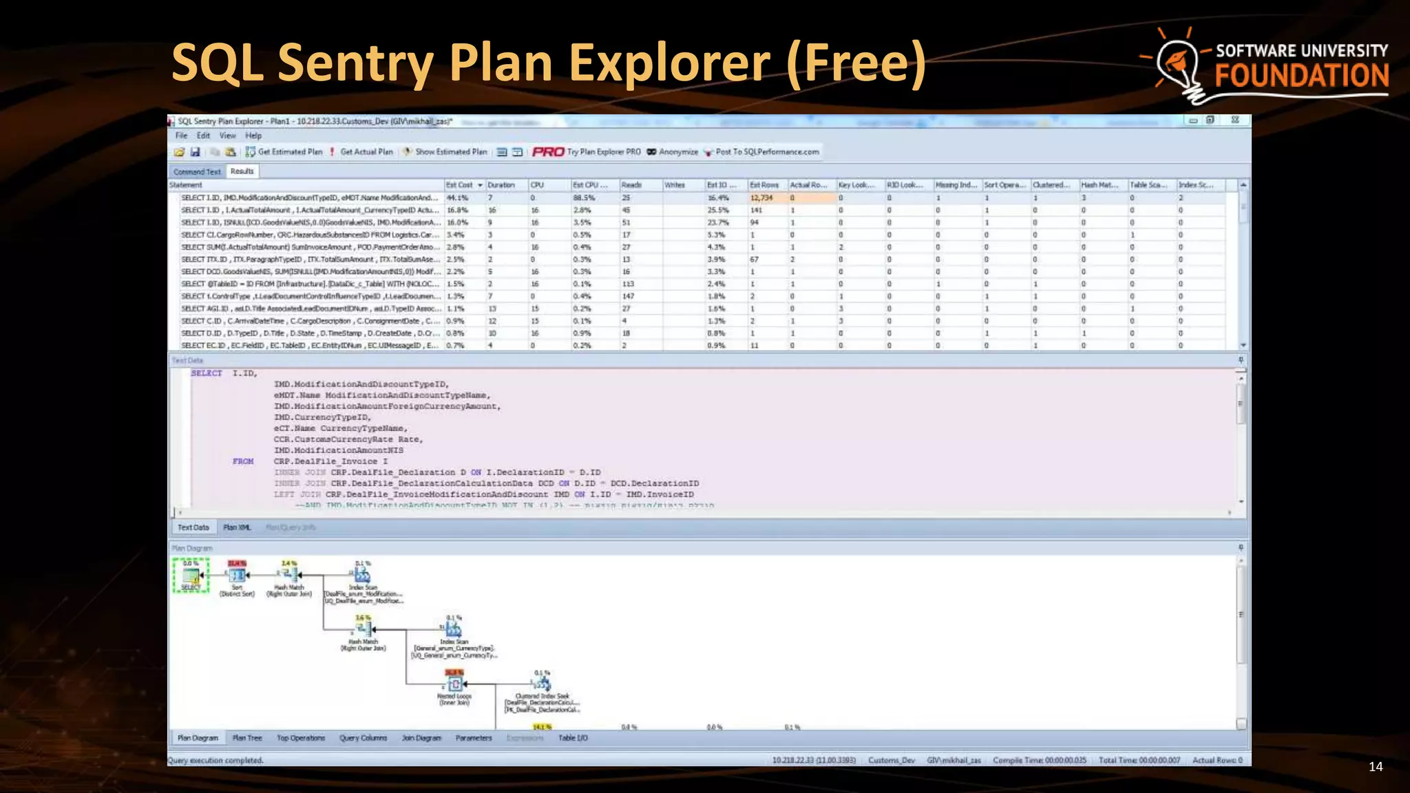Sort by the Statement column header
This screenshot has height=793, width=1410.
[x=306, y=185]
